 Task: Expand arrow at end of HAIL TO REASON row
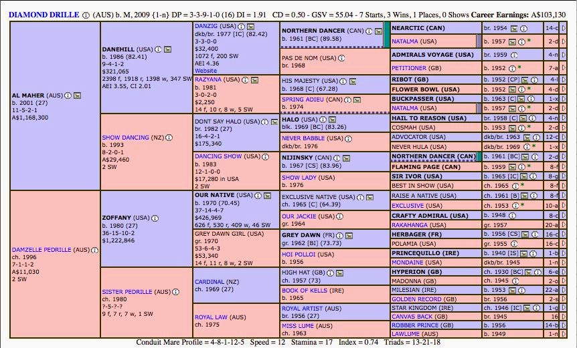pyautogui.click(x=564, y=118)
